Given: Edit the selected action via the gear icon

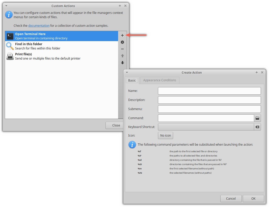Looking at the screenshot, I should click(x=122, y=42).
